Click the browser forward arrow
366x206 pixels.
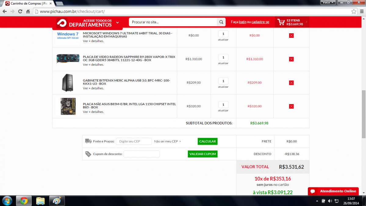(x=12, y=11)
